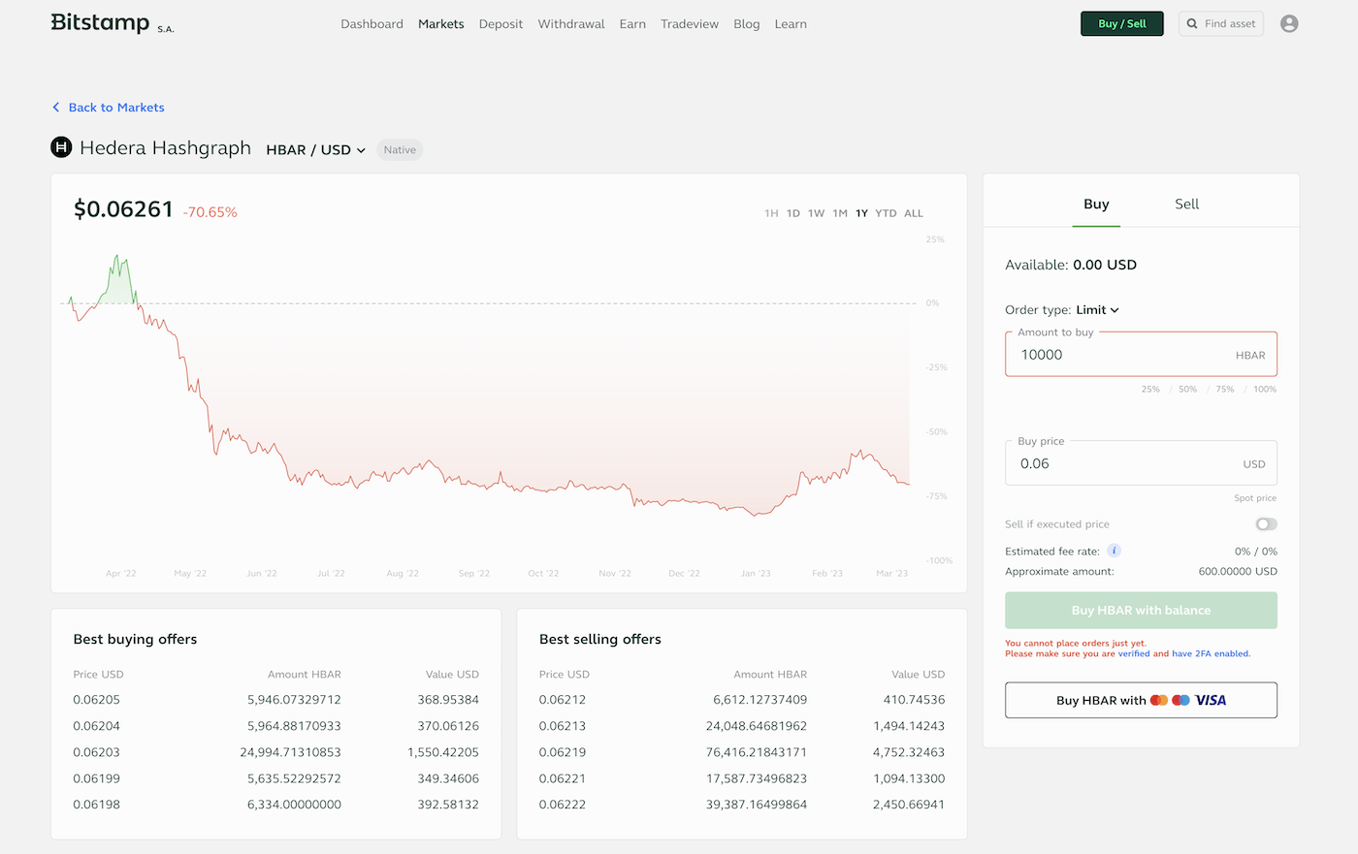The width and height of the screenshot is (1358, 854).
Task: Click the amount 6,334.00000000 HBAR
Action: point(294,805)
